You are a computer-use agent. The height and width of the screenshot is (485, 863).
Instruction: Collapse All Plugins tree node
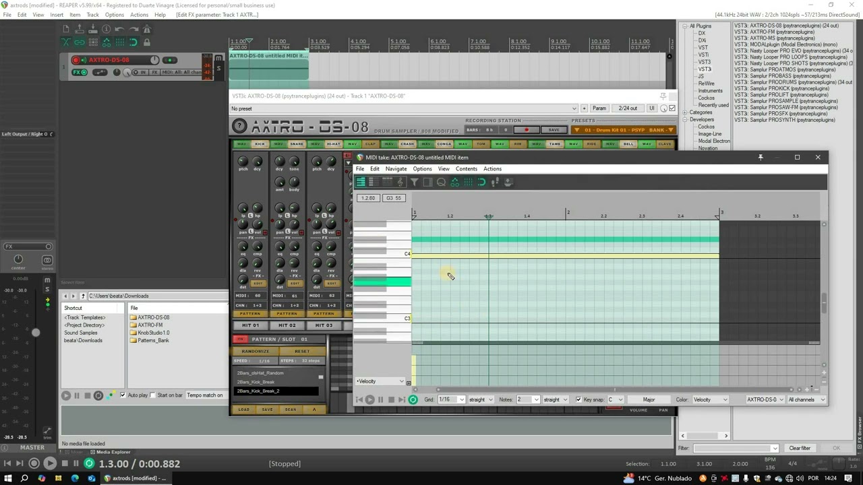(x=684, y=26)
